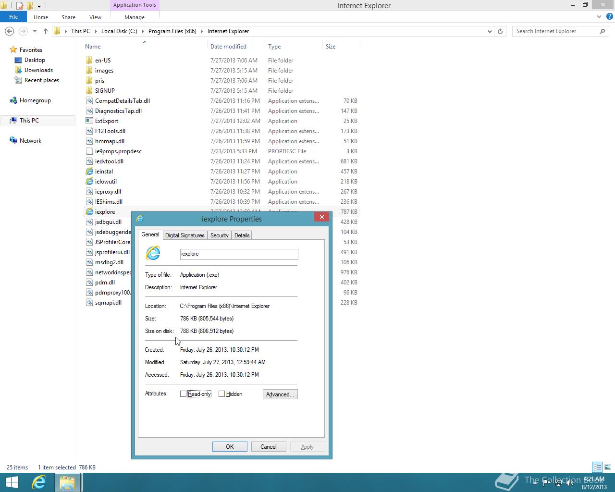Viewport: 615px width, 492px height.
Task: Open the address bar history dropdown
Action: [490, 31]
